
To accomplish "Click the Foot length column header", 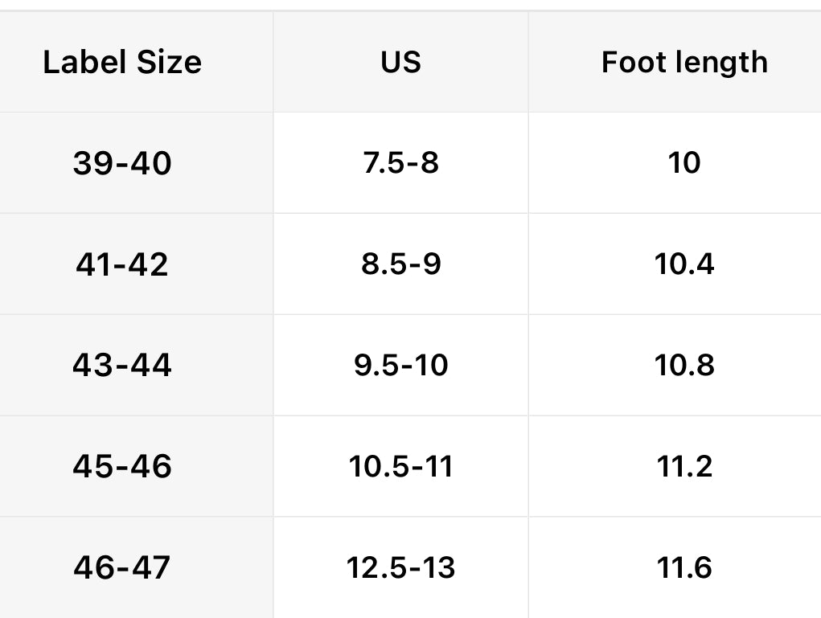I will coord(684,63).
